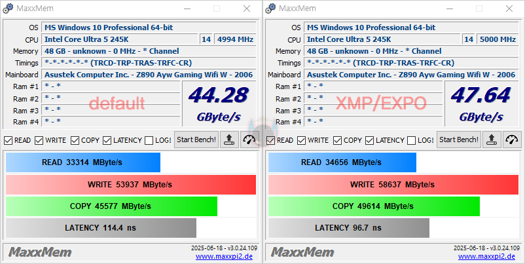525x264 pixels.
Task: Click the WRITE 58637 MByte/s bar
Action: [393, 185]
